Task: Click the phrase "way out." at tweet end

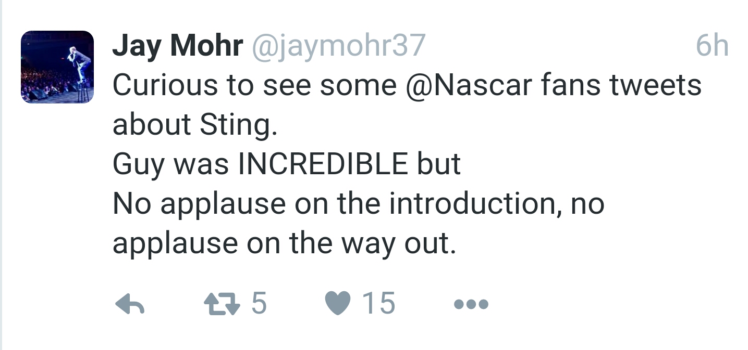Action: point(415,243)
